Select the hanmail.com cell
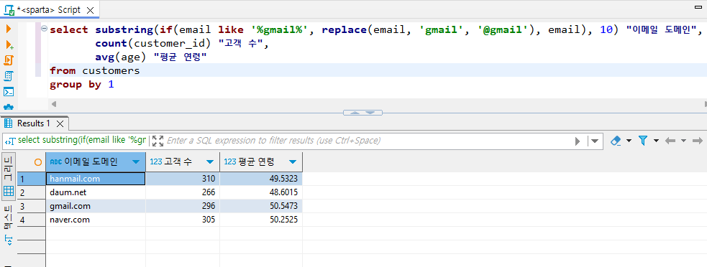Image resolution: width=707 pixels, height=267 pixels. (x=96, y=179)
